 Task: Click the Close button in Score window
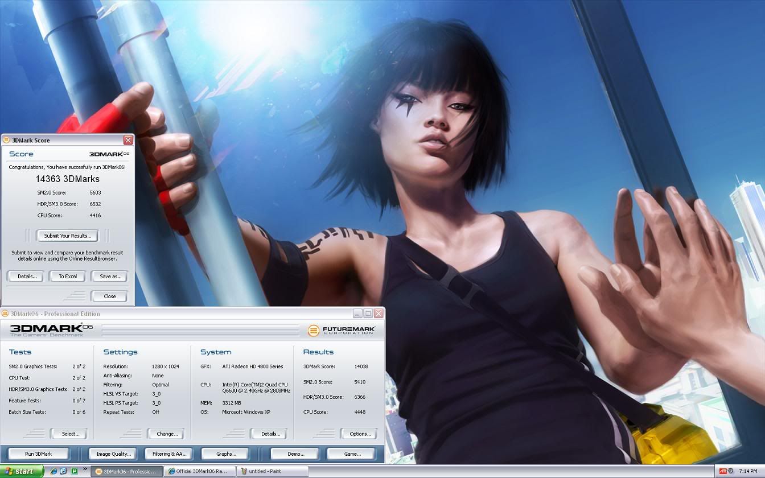110,296
